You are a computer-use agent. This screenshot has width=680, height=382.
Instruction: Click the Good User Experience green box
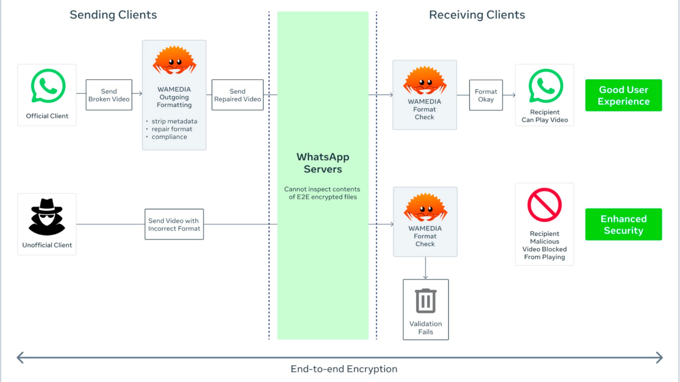pos(623,95)
